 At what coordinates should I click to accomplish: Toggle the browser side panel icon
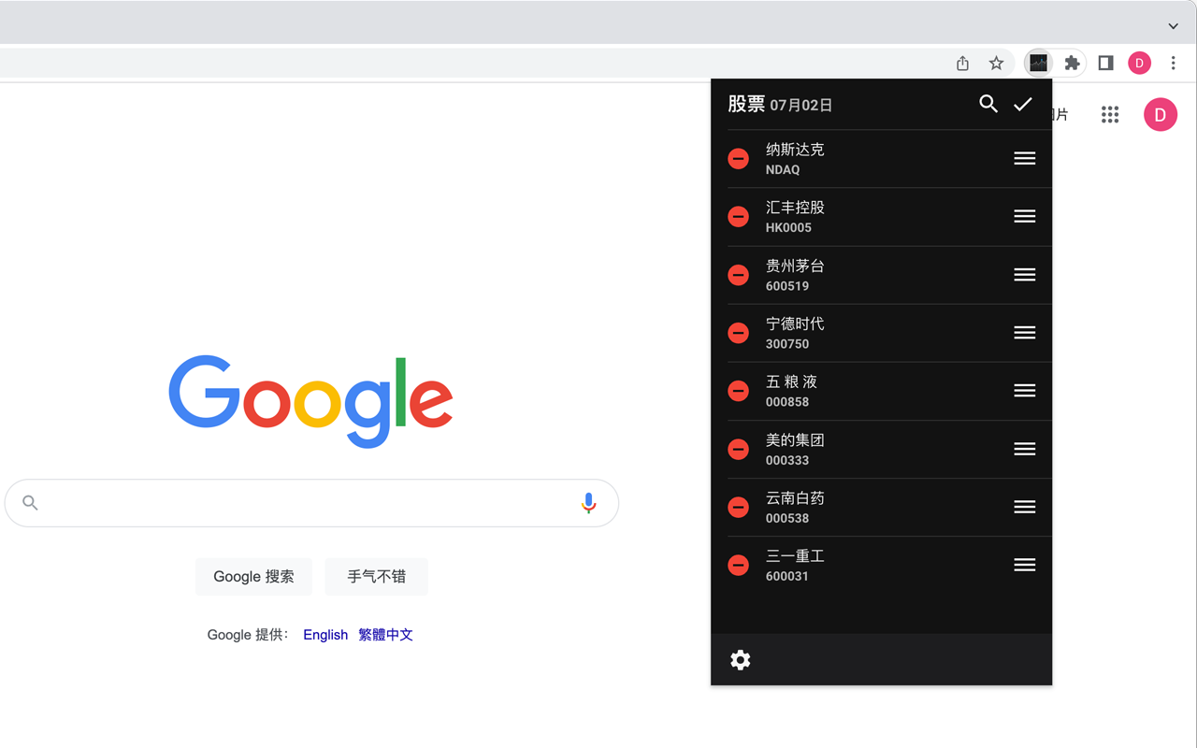click(x=1105, y=63)
